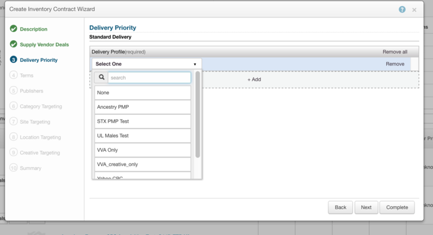Screen dimensions: 433x235
Task: Click the step 6 Category Targeting number icon
Action: [13, 106]
